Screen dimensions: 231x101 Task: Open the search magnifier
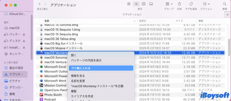(x=225, y=4)
